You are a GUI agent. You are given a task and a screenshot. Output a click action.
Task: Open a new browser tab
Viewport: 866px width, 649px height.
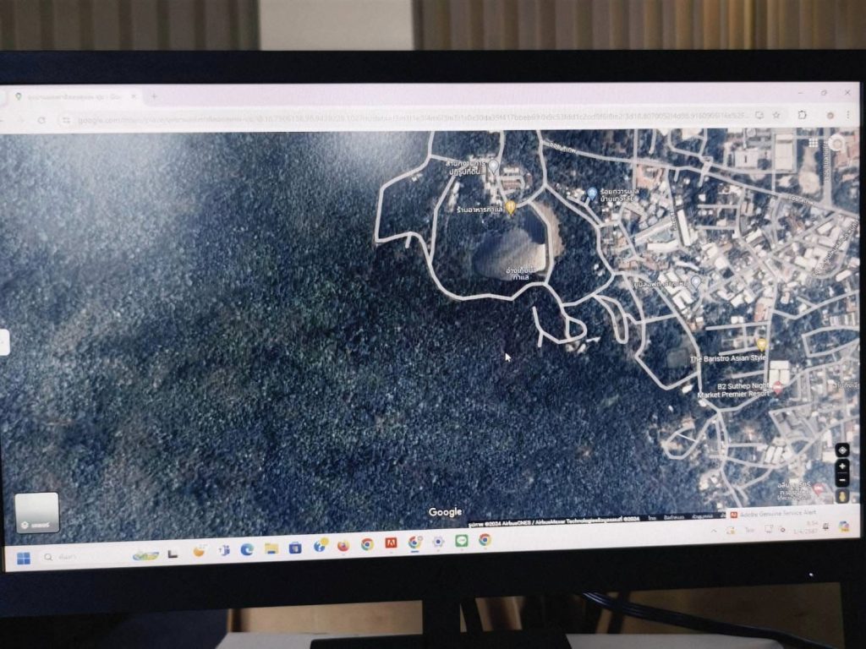[x=154, y=96]
